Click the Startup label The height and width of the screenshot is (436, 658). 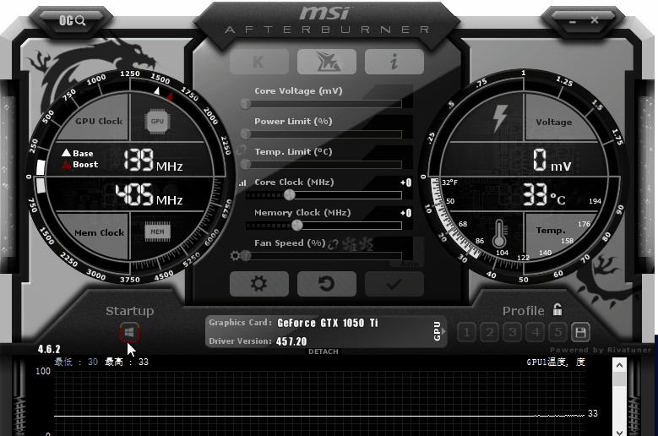[x=130, y=311]
